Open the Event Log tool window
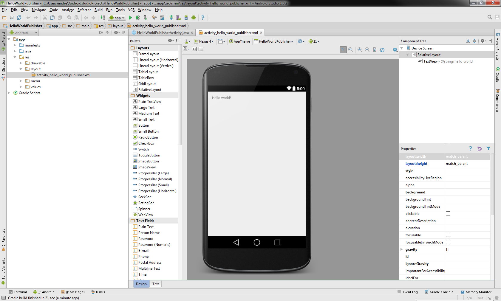The width and height of the screenshot is (501, 301). (408, 292)
